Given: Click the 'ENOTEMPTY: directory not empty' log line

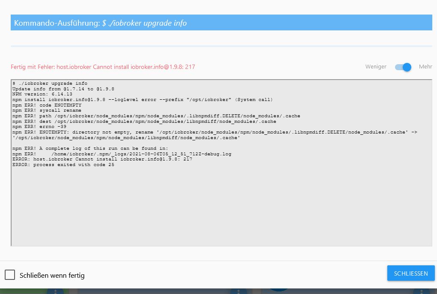Looking at the screenshot, I should click(x=215, y=135).
